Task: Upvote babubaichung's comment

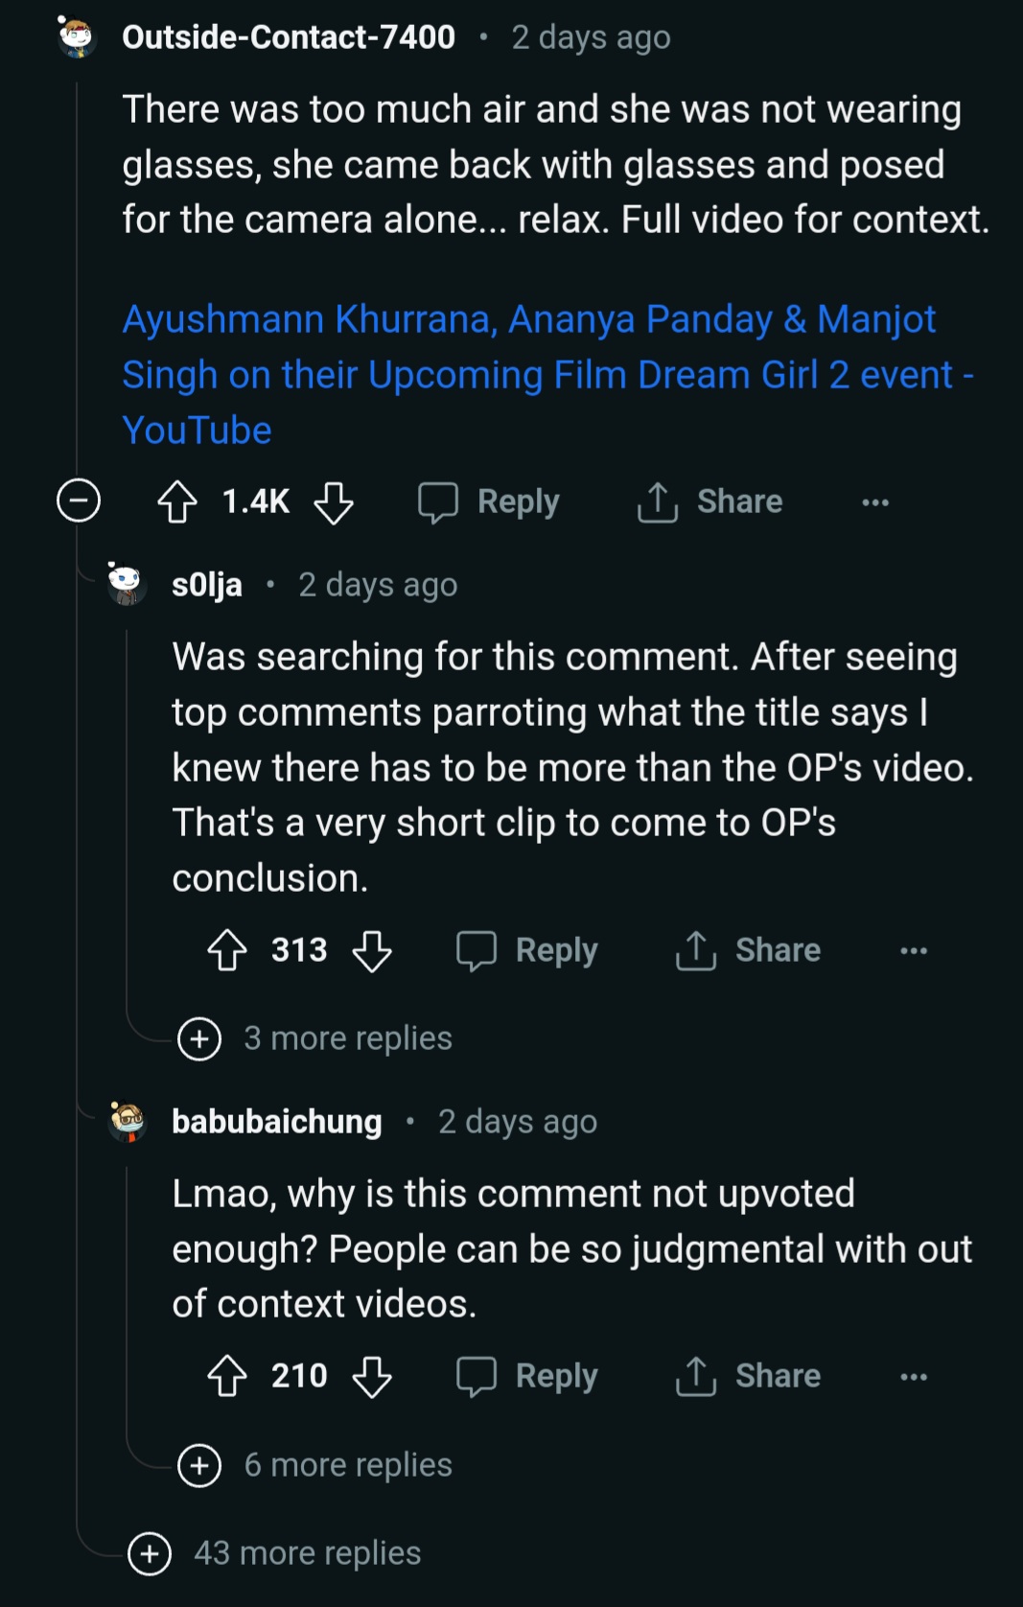Action: click(227, 1376)
